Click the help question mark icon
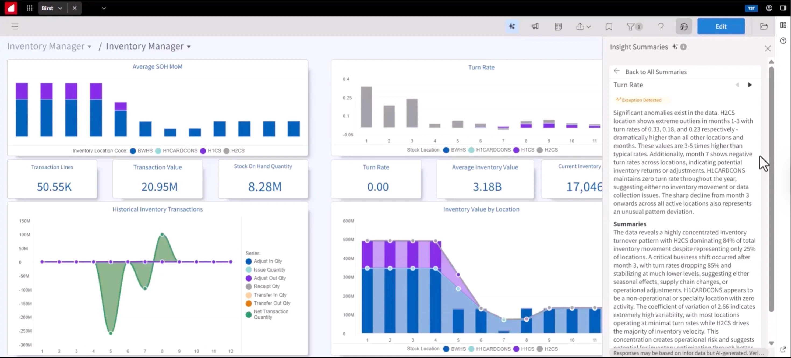Screen dimensions: 791x358 click(x=661, y=26)
